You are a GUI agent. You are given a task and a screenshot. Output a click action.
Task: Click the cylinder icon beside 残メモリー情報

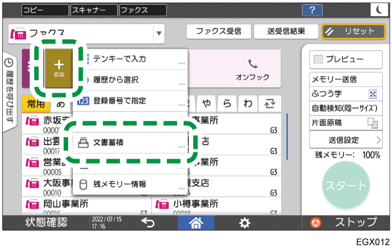(83, 185)
